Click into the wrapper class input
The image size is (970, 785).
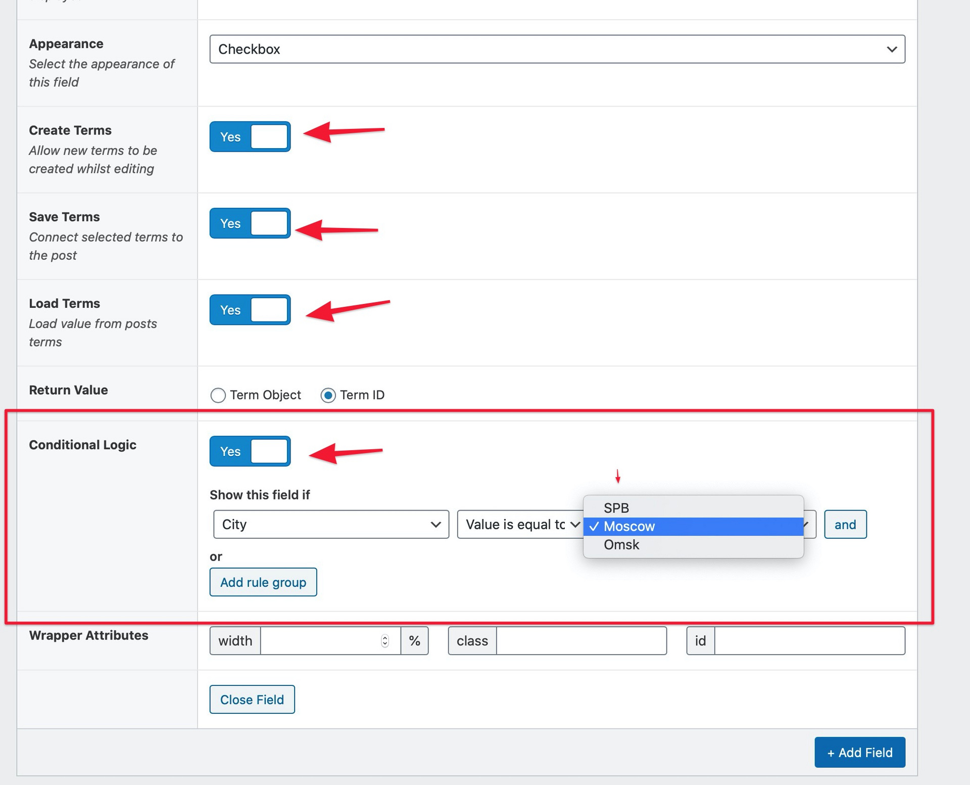[x=581, y=640]
